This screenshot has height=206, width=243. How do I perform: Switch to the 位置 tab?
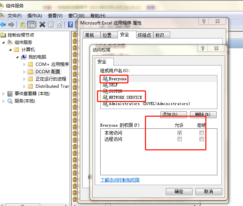(109, 35)
